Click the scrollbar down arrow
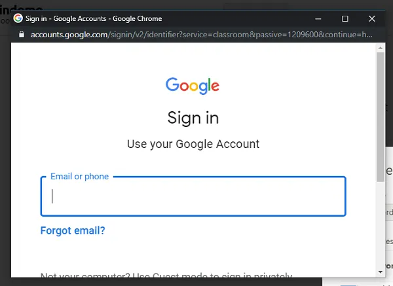The height and width of the screenshot is (286, 393). point(381,272)
